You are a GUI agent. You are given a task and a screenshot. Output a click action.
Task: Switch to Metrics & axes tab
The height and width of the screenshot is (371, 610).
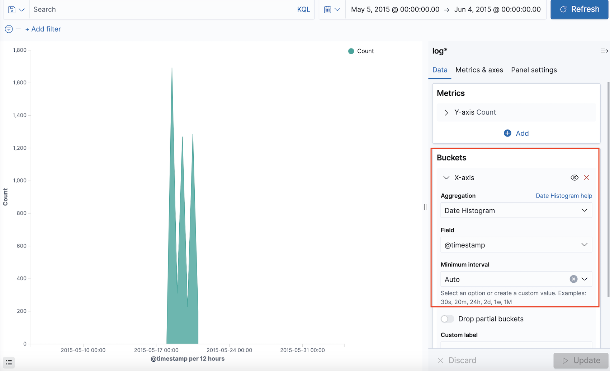click(x=479, y=70)
